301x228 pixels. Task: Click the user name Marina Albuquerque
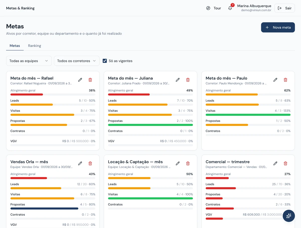click(x=254, y=6)
